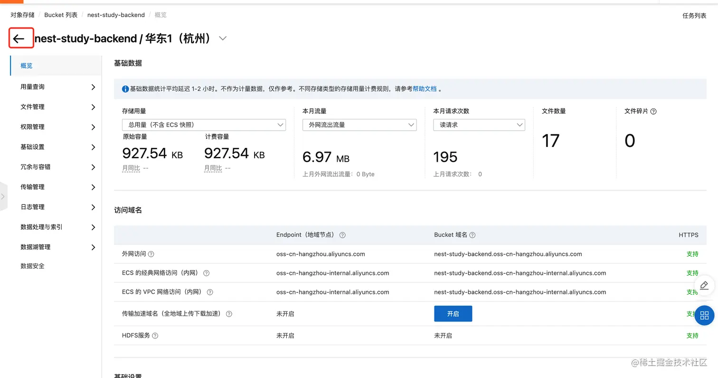Expand the 传输管理 sidebar menu
This screenshot has width=718, height=378.
point(56,187)
